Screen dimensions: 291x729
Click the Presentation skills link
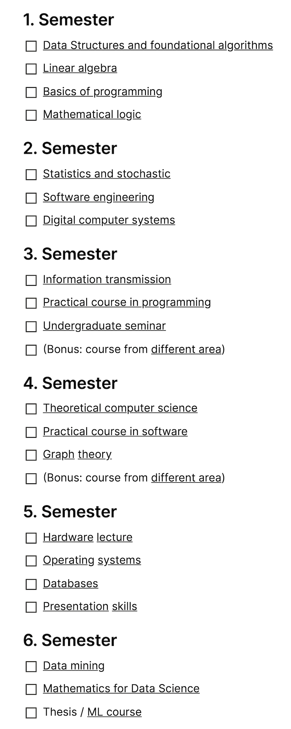point(90,607)
